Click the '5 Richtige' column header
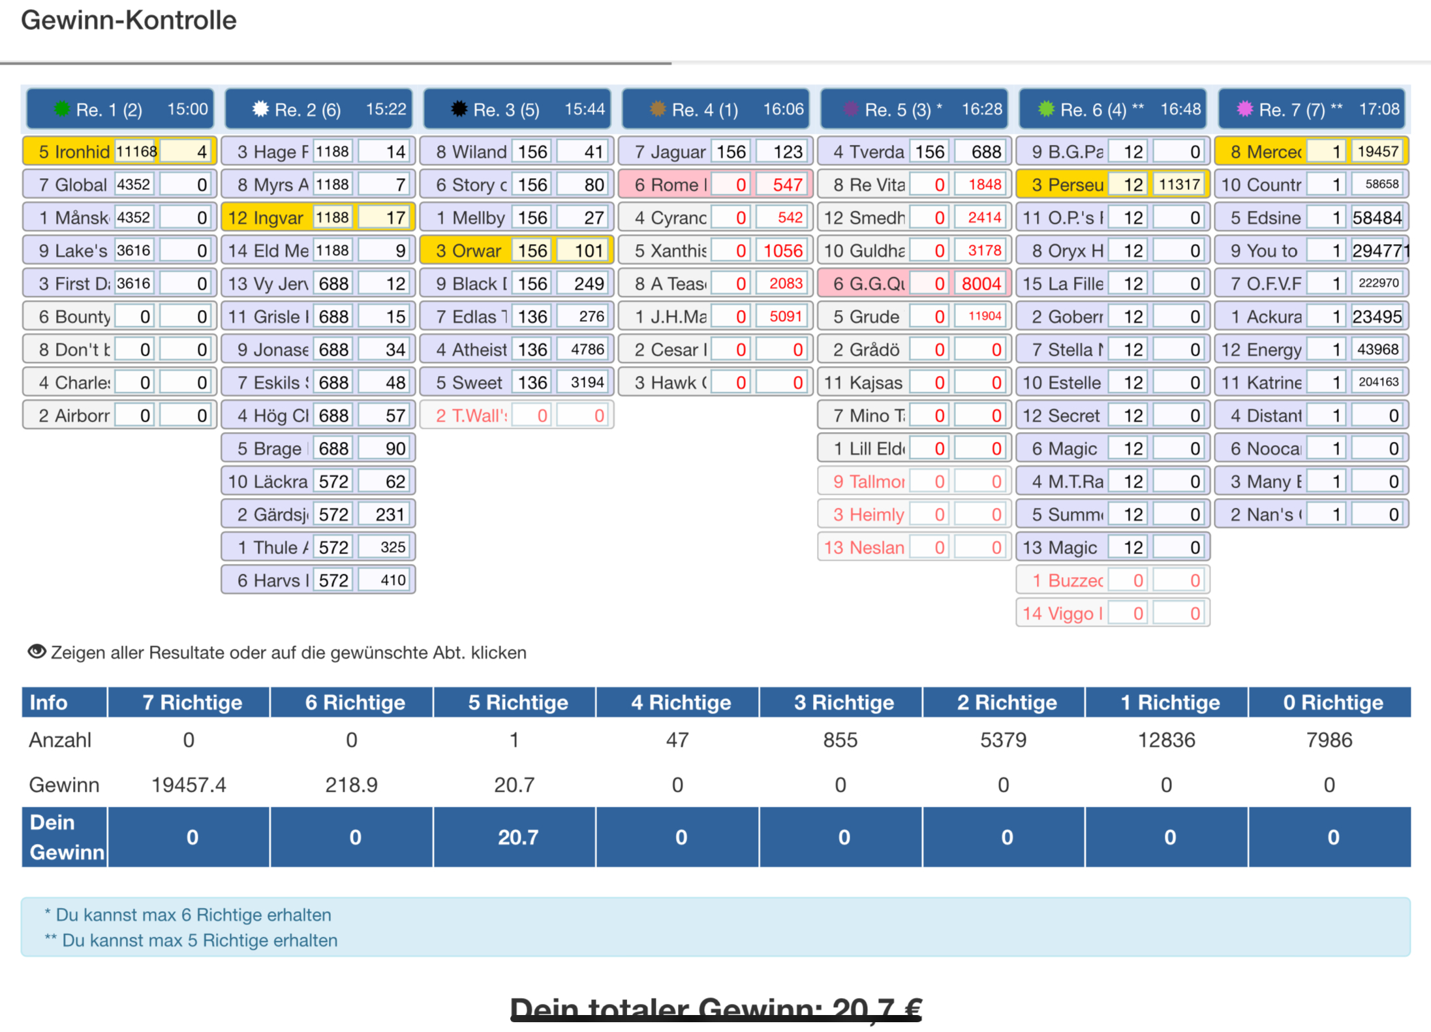 (x=515, y=702)
